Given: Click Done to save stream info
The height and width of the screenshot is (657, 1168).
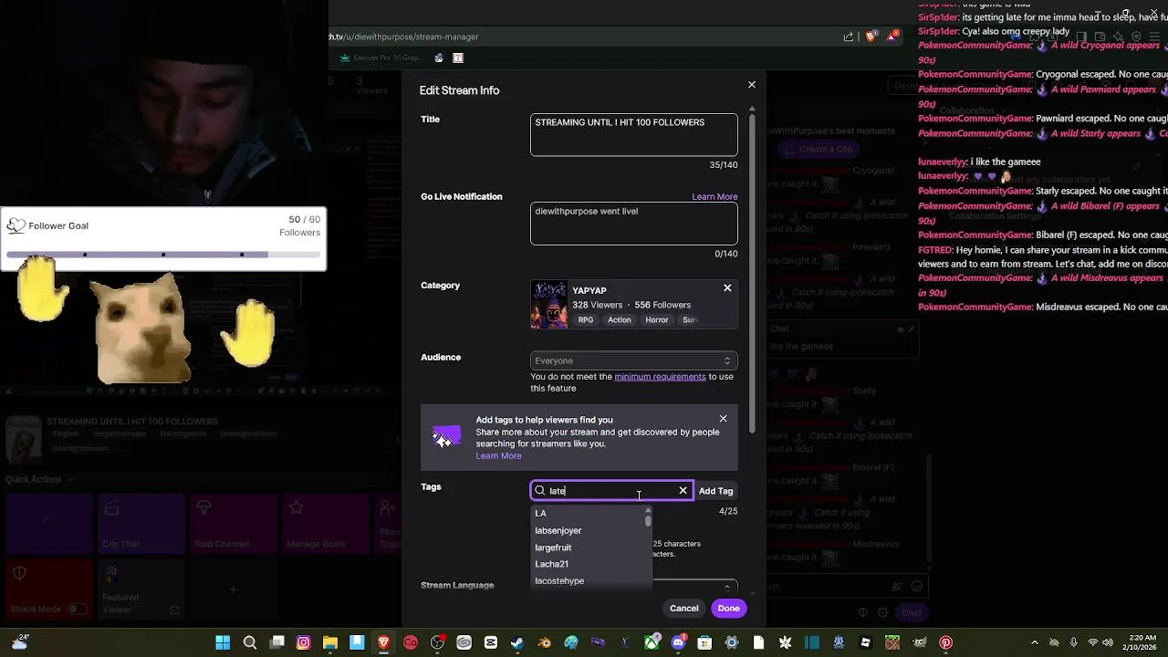Looking at the screenshot, I should click(728, 608).
